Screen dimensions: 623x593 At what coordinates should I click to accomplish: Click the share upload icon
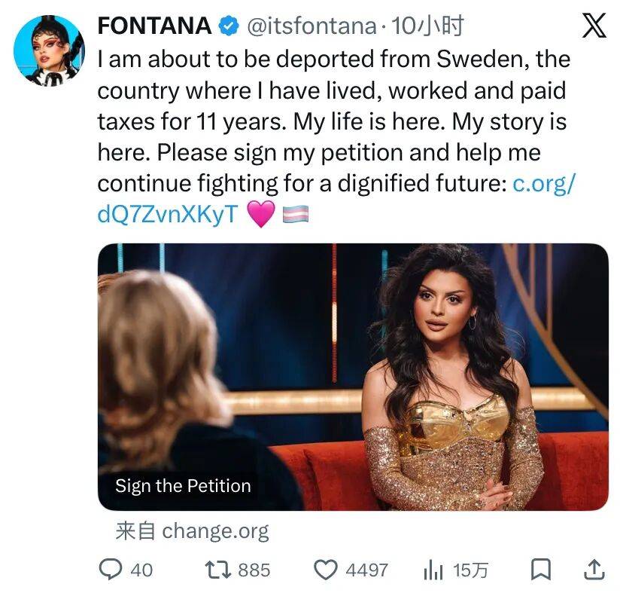[594, 570]
